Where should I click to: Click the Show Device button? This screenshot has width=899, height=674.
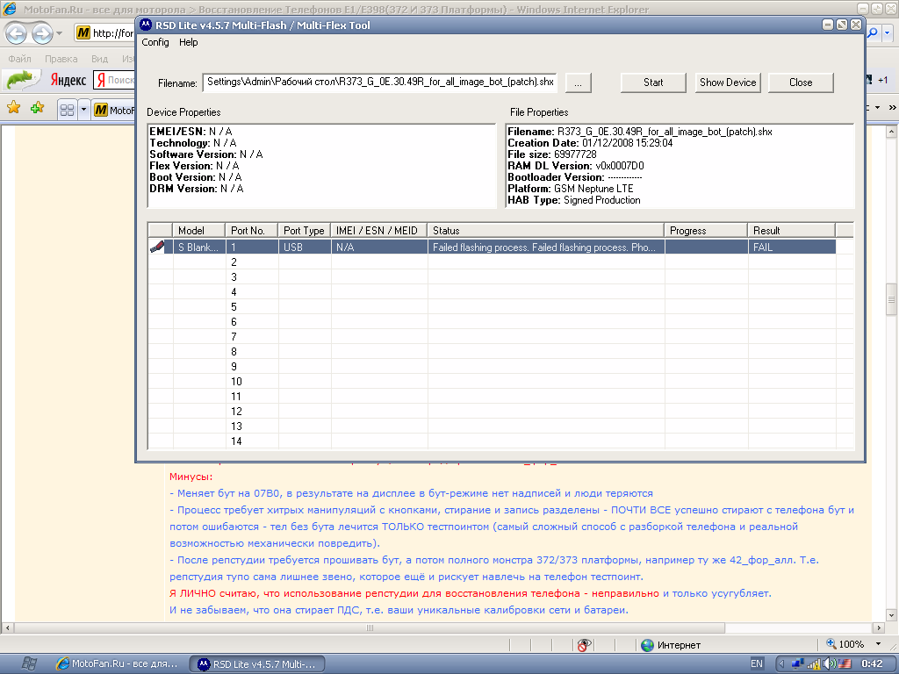pyautogui.click(x=728, y=82)
